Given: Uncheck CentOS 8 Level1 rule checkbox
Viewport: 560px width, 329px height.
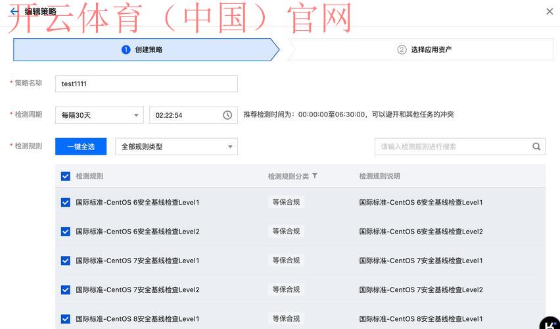Looking at the screenshot, I should (x=65, y=319).
